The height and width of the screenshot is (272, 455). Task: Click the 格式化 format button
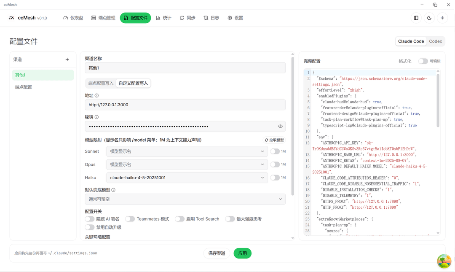click(x=405, y=61)
